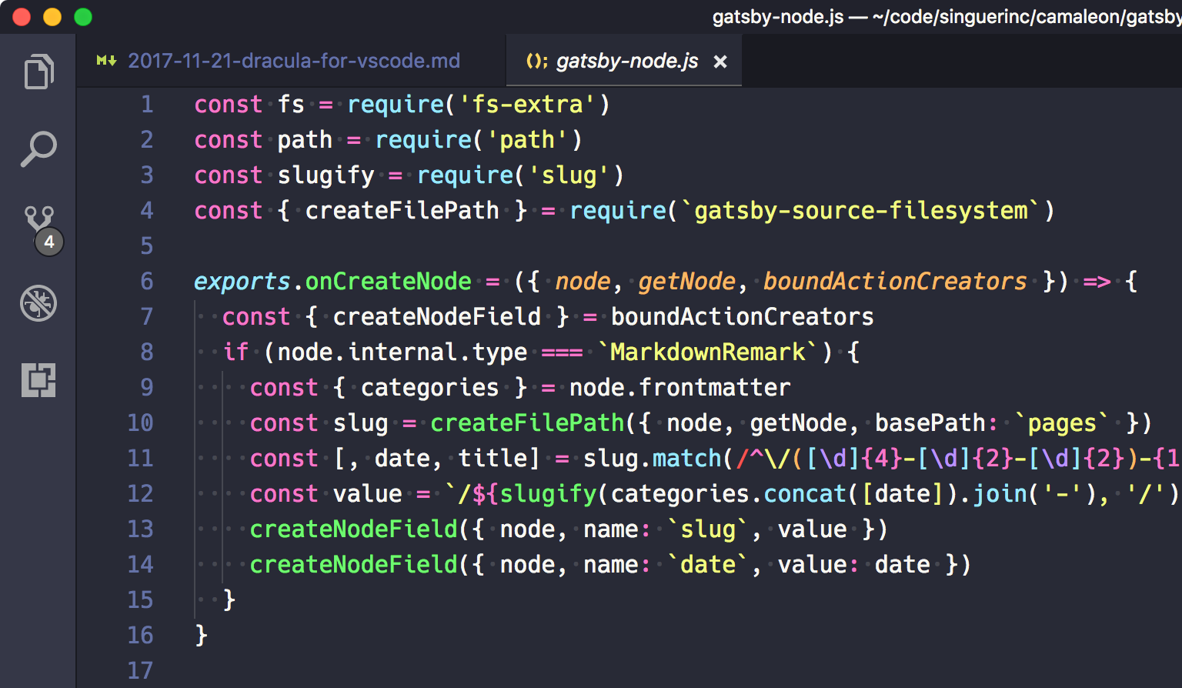Click the word exports on line 6
Image resolution: width=1182 pixels, height=688 pixels.
tap(242, 281)
